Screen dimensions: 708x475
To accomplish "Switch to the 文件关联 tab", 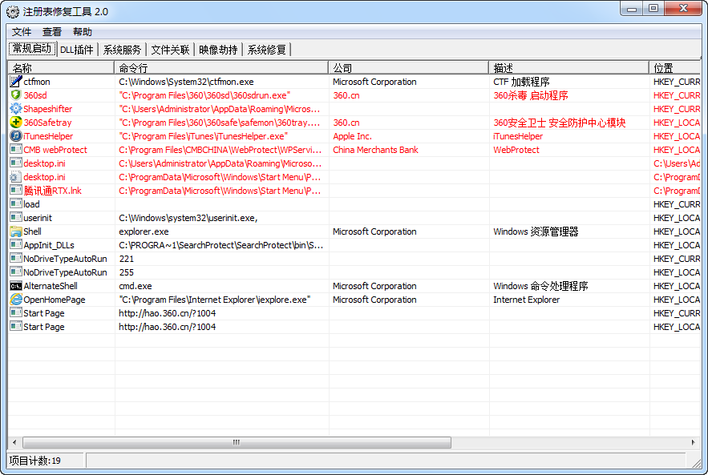I will pos(170,50).
